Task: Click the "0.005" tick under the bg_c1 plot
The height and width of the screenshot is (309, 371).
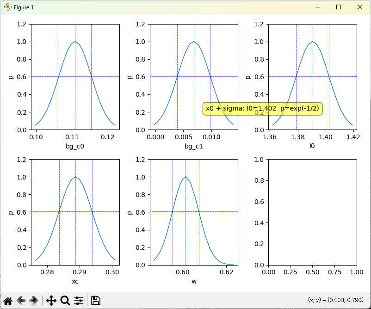Action: (x=183, y=137)
